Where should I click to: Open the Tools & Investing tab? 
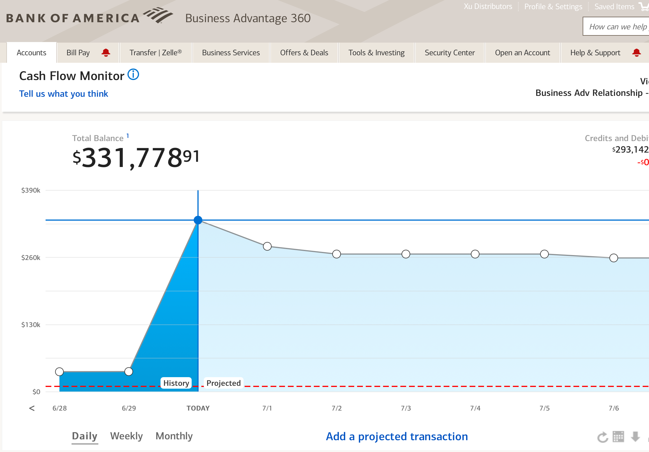point(376,53)
